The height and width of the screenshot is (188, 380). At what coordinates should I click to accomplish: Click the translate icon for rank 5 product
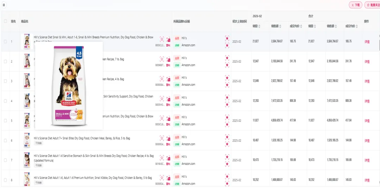click(168, 118)
